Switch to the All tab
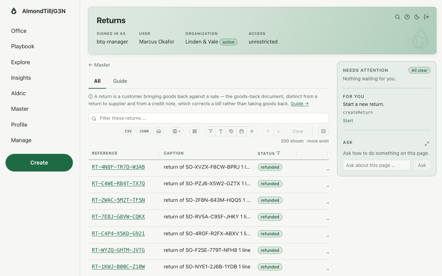This screenshot has width=442, height=276. point(97,81)
